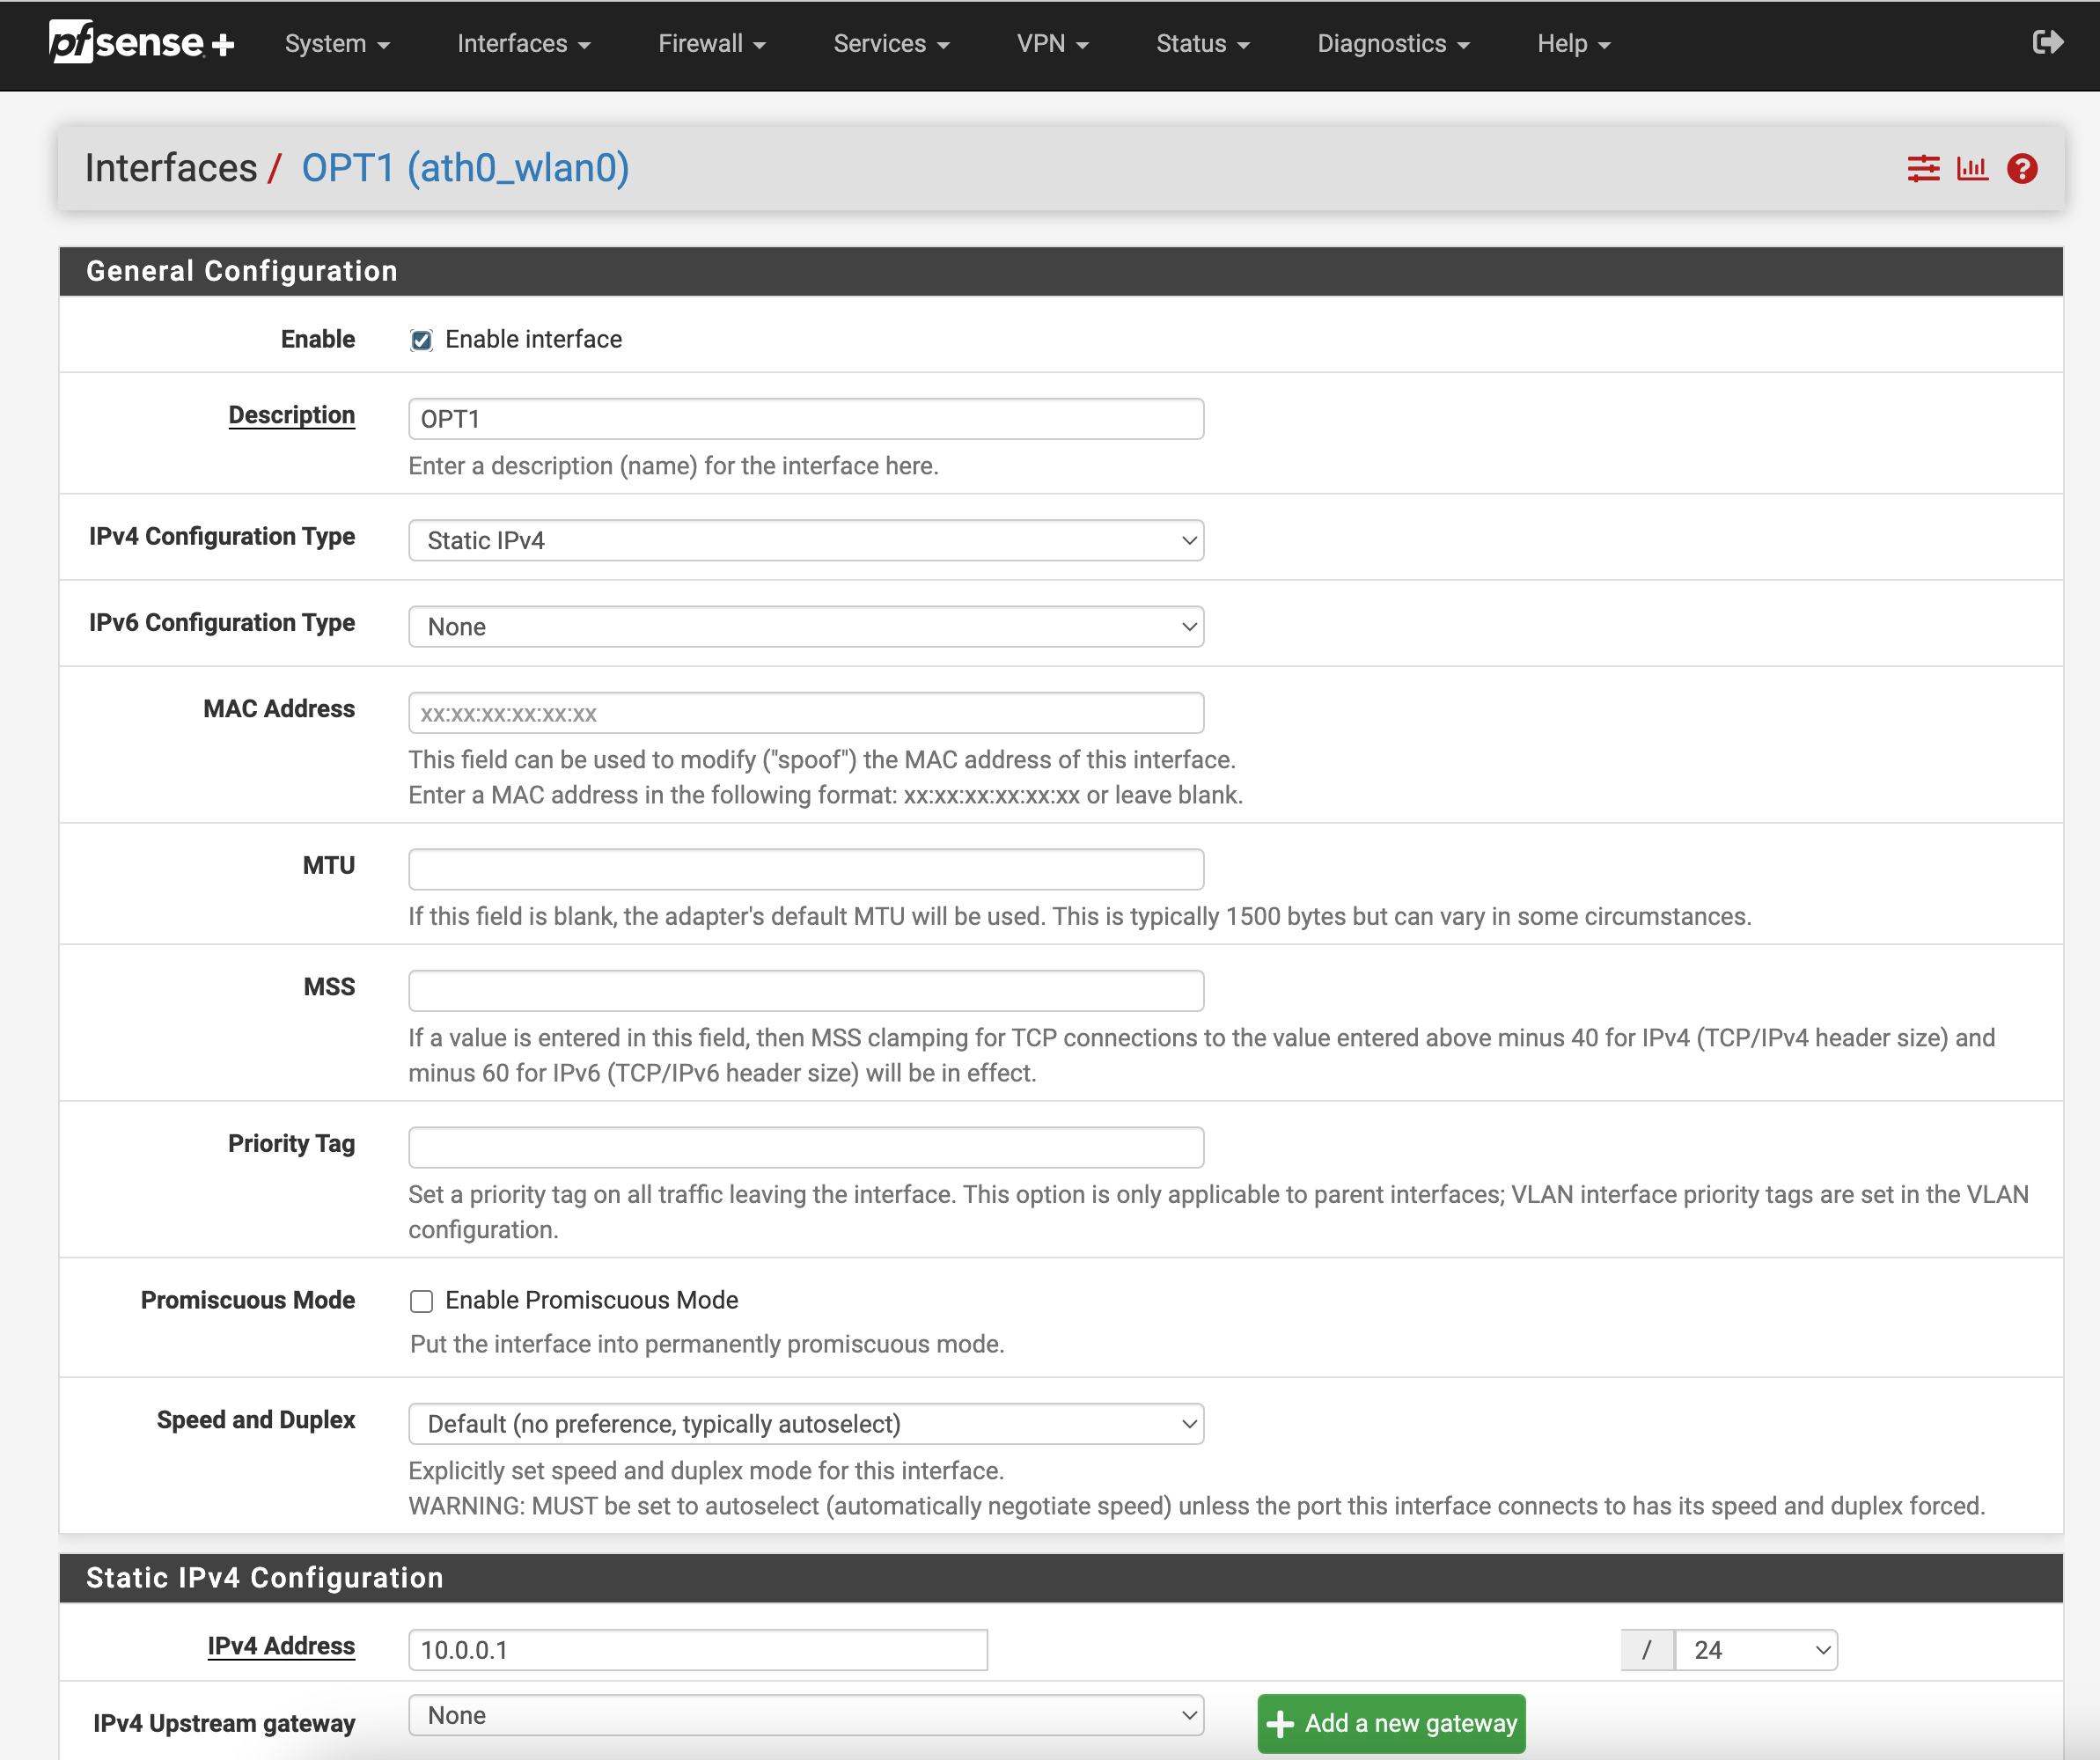This screenshot has height=1760, width=2100.
Task: Toggle the Enable interface checkbox
Action: tap(421, 340)
